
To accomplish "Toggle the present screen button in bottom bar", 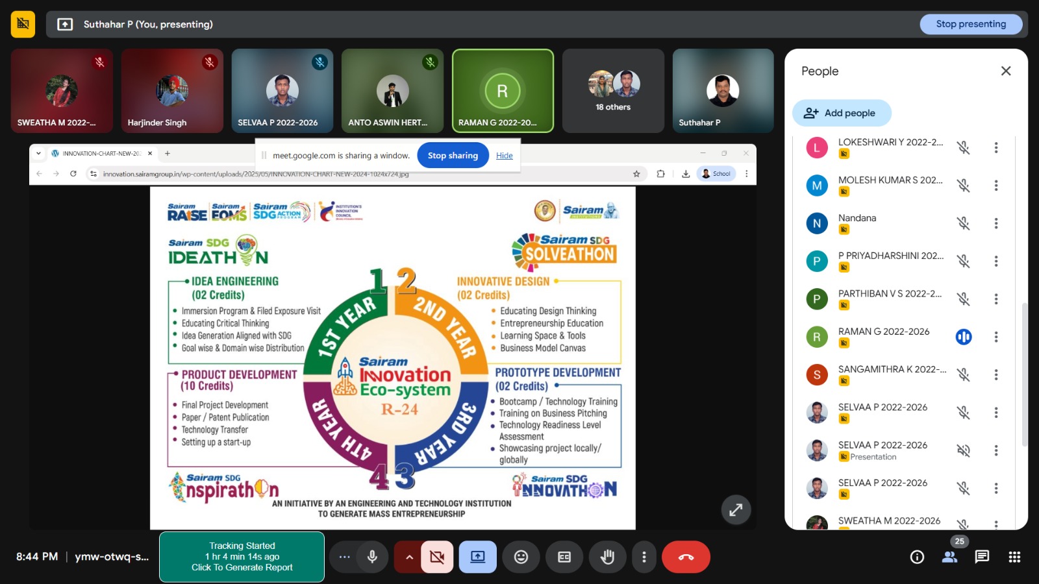I will [x=478, y=557].
